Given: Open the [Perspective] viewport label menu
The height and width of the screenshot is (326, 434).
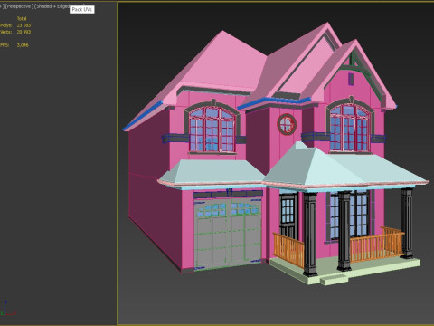Looking at the screenshot, I should (x=19, y=6).
